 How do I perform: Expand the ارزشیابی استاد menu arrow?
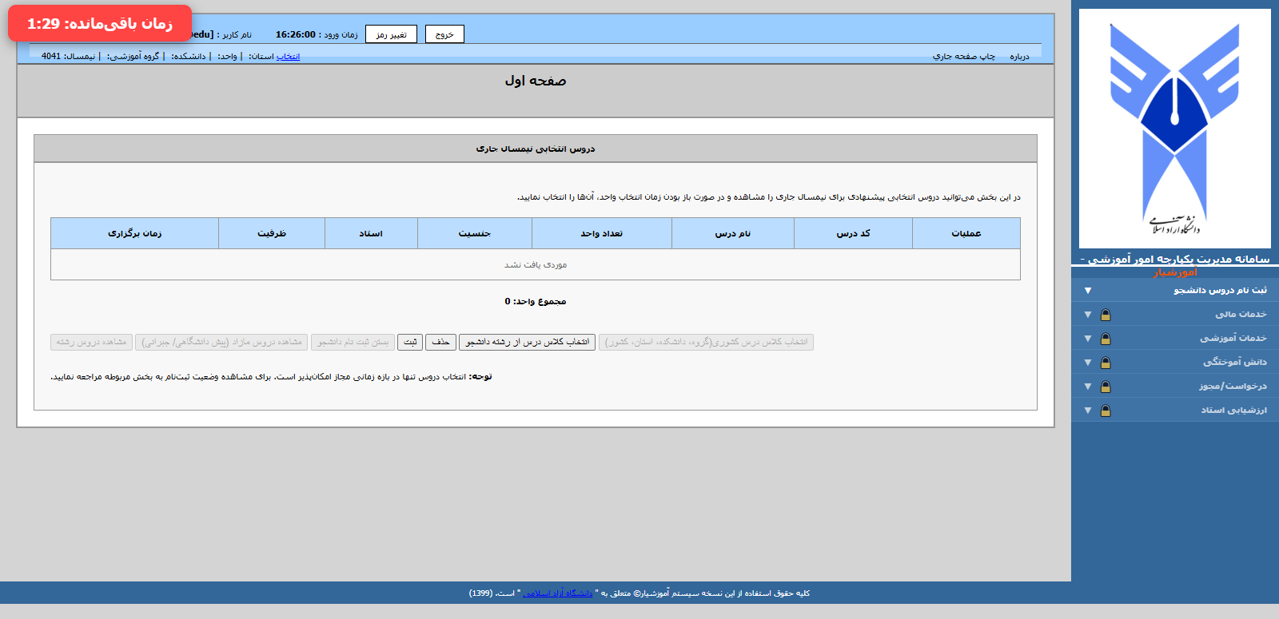(1088, 411)
